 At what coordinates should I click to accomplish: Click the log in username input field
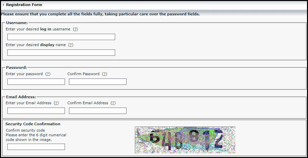[61, 37]
